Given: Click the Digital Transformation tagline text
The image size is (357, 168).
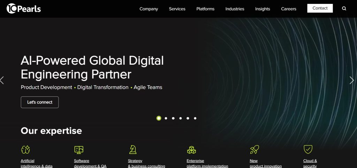Looking at the screenshot, I should [103, 87].
